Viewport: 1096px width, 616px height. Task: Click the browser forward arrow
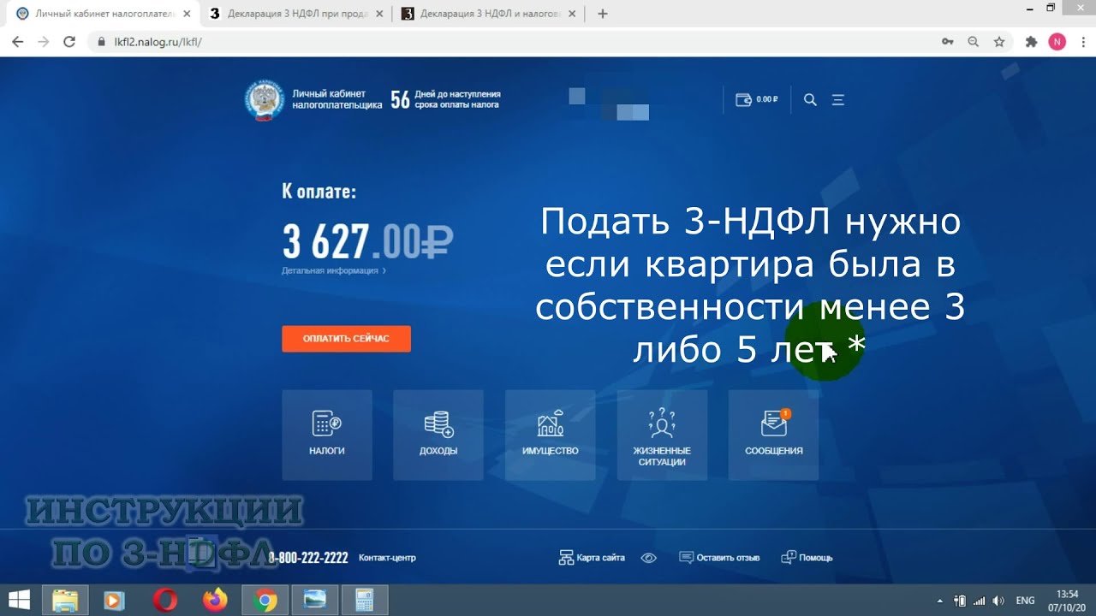tap(43, 41)
